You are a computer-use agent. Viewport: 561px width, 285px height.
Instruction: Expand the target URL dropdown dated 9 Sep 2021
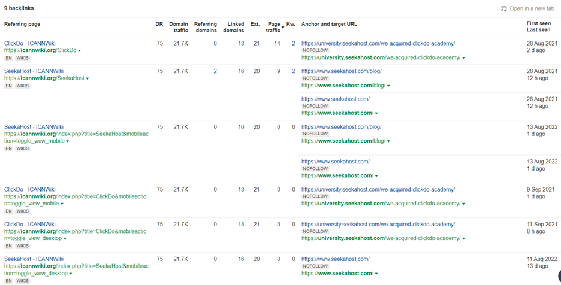(x=464, y=204)
